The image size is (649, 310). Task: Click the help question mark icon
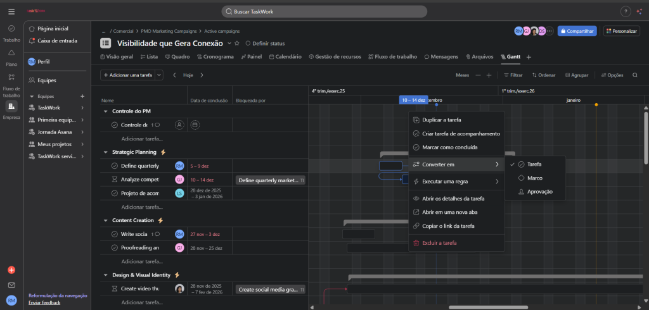click(625, 12)
